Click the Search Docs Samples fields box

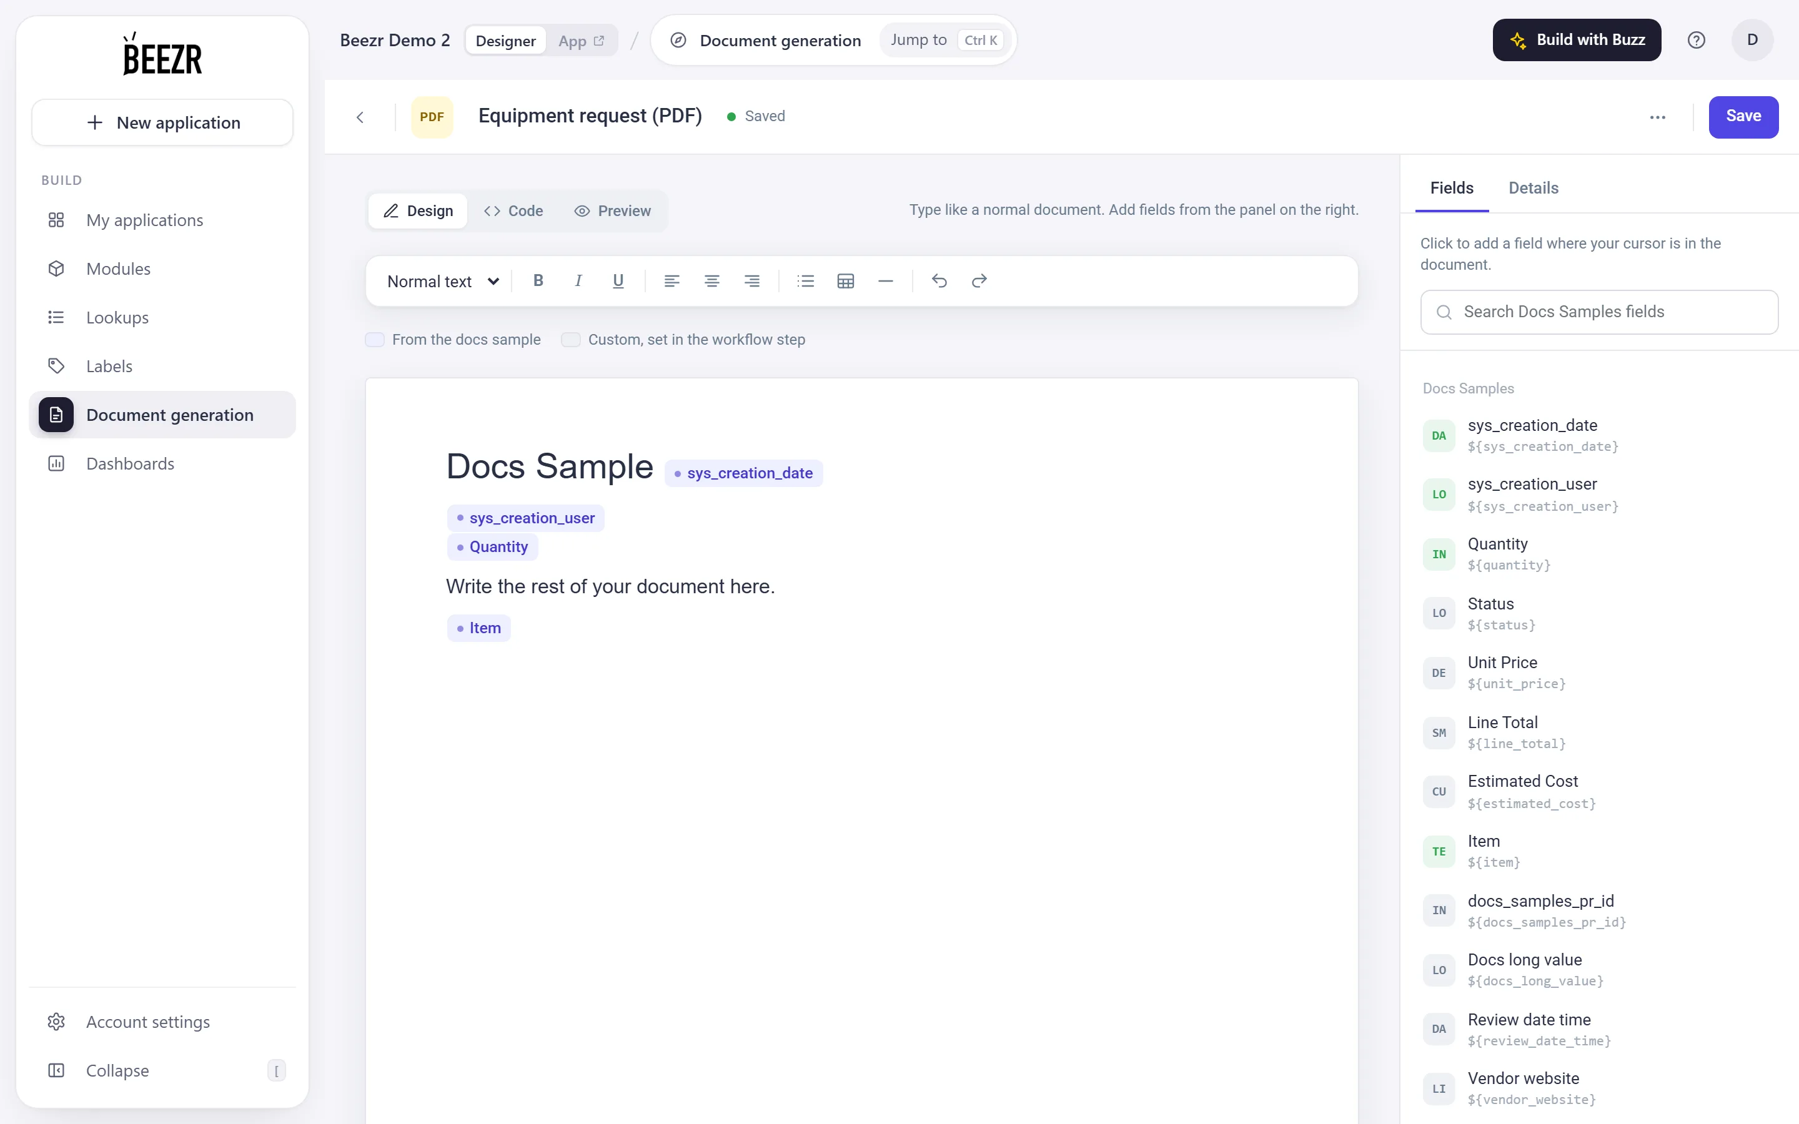(x=1599, y=312)
